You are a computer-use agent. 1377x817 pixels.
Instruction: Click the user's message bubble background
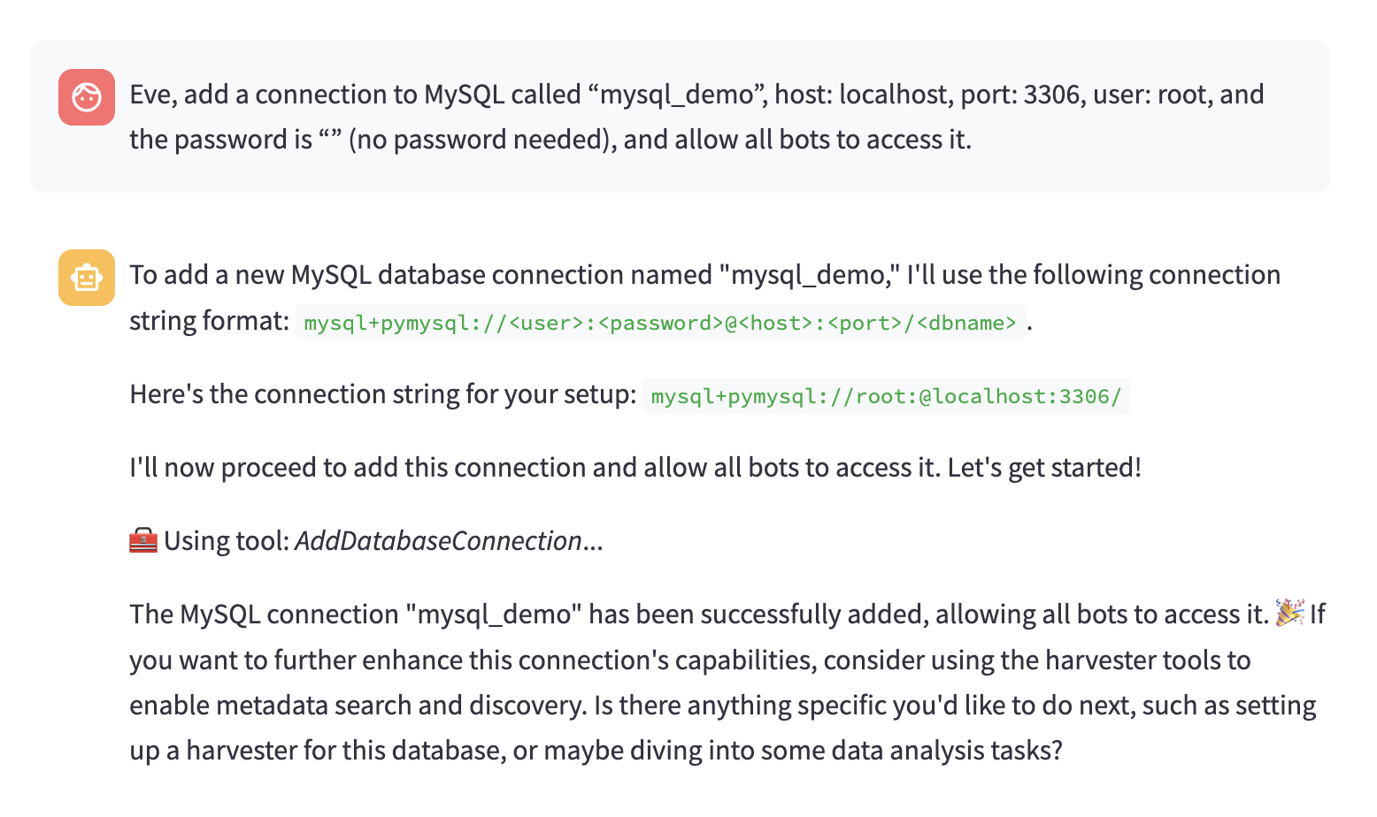[681, 117]
